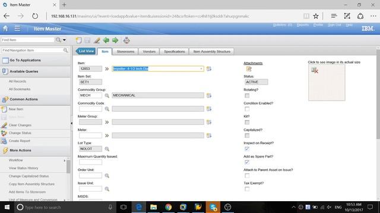380x213 pixels.
Task: Toggle the Capitalized? checkbox
Action: point(247,135)
